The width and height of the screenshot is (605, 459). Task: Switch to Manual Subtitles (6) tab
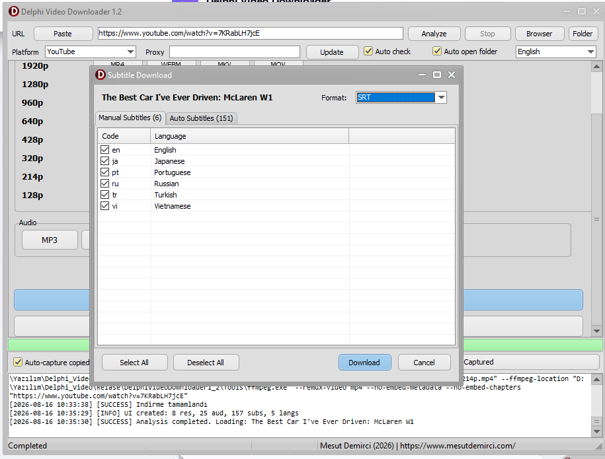pyautogui.click(x=130, y=118)
